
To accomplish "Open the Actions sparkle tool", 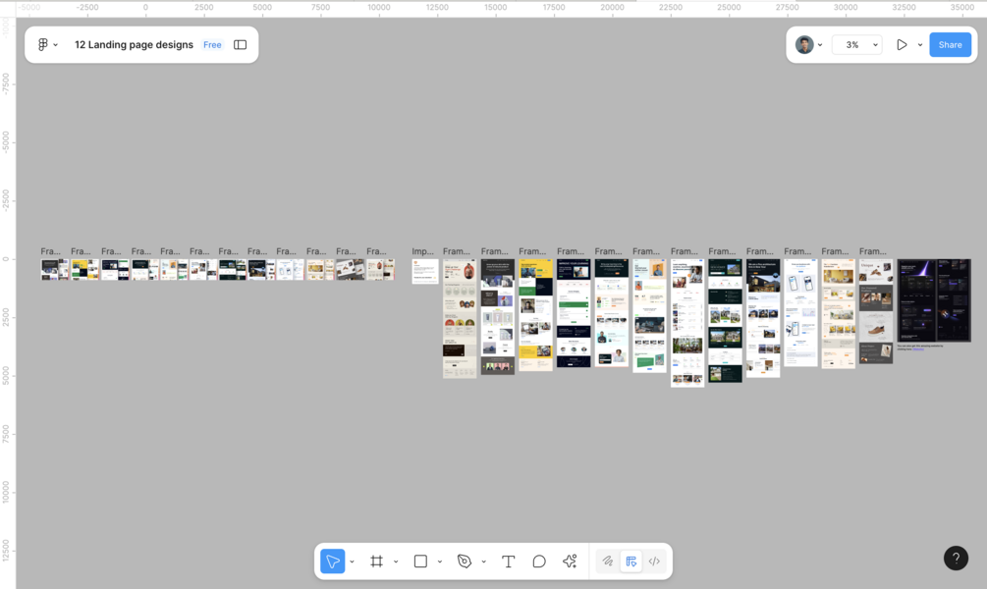I will pos(570,562).
